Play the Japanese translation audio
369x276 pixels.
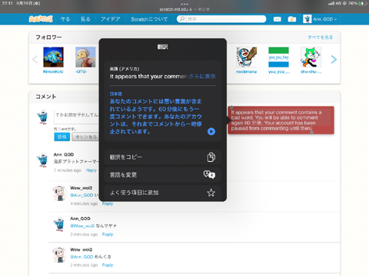[x=211, y=131]
